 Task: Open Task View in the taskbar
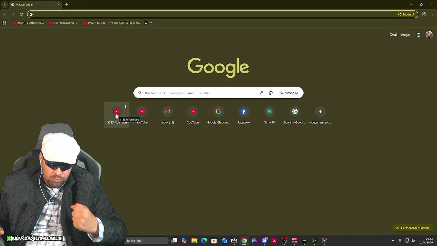pos(174,241)
